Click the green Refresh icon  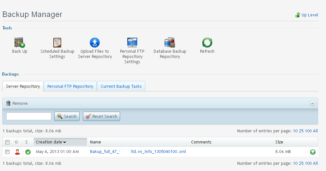[x=207, y=43]
